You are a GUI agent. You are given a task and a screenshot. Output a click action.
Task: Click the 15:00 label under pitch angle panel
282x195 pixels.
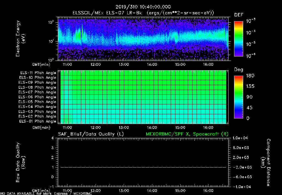(x=180, y=128)
